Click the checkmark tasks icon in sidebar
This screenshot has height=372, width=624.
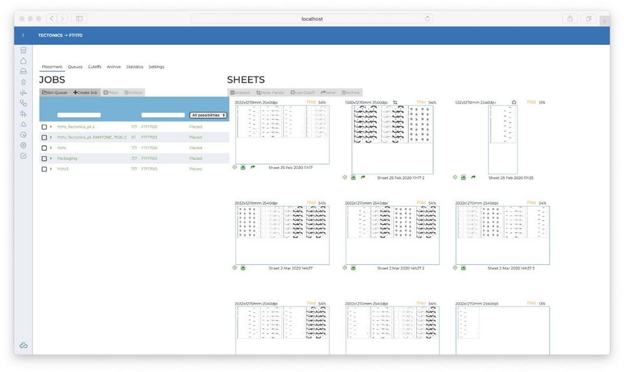(x=23, y=156)
